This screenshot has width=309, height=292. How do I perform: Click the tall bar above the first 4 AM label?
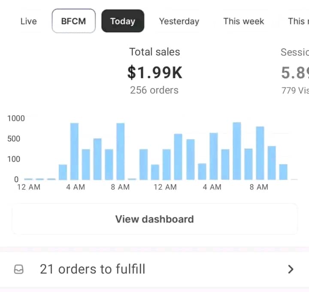pos(74,151)
